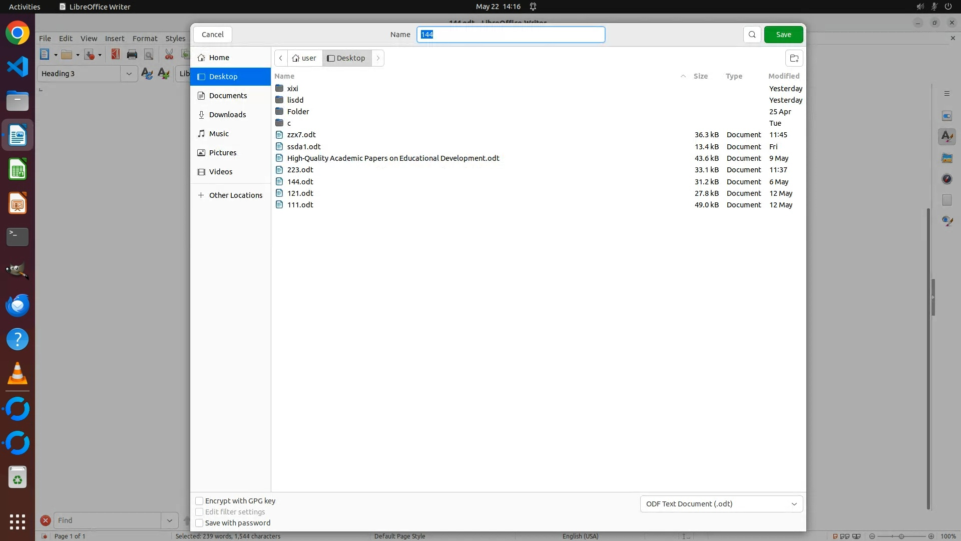Open the Find field dropdown arrow

click(170, 520)
